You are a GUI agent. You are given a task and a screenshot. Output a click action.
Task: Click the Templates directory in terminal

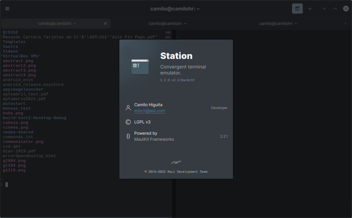pos(14,42)
